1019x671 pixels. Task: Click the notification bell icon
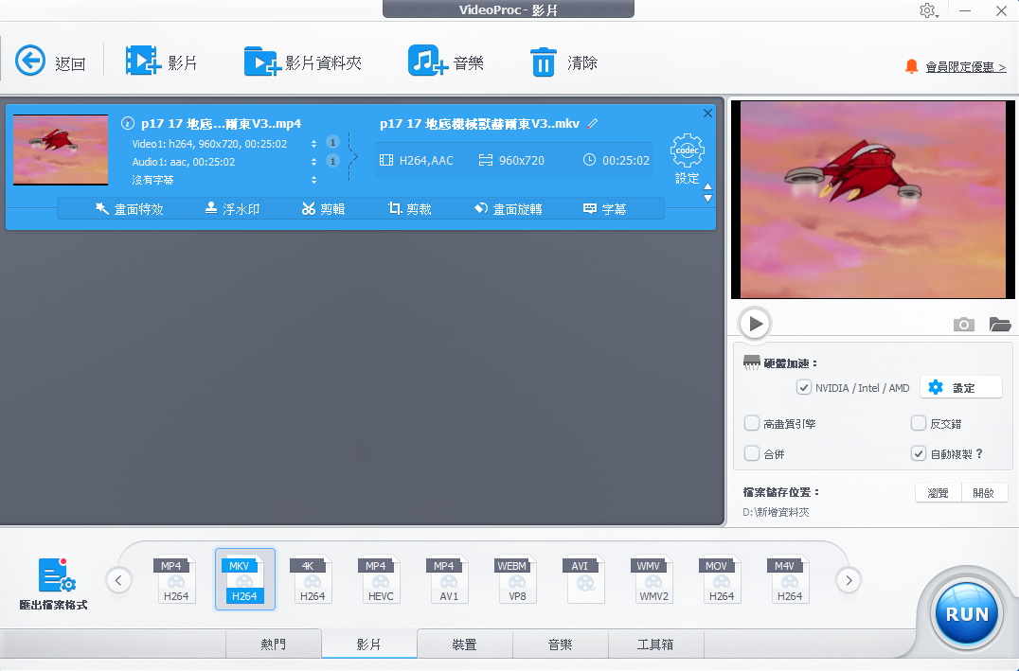tap(912, 66)
